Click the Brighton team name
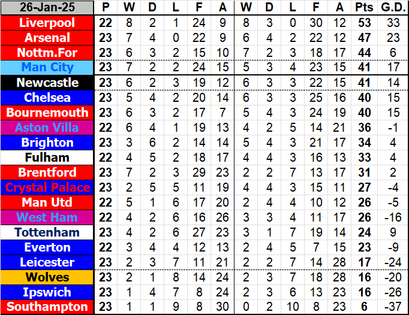The image size is (409, 315). (x=47, y=143)
